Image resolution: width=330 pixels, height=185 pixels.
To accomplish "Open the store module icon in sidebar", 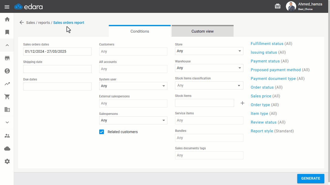I will click(x=7, y=58).
